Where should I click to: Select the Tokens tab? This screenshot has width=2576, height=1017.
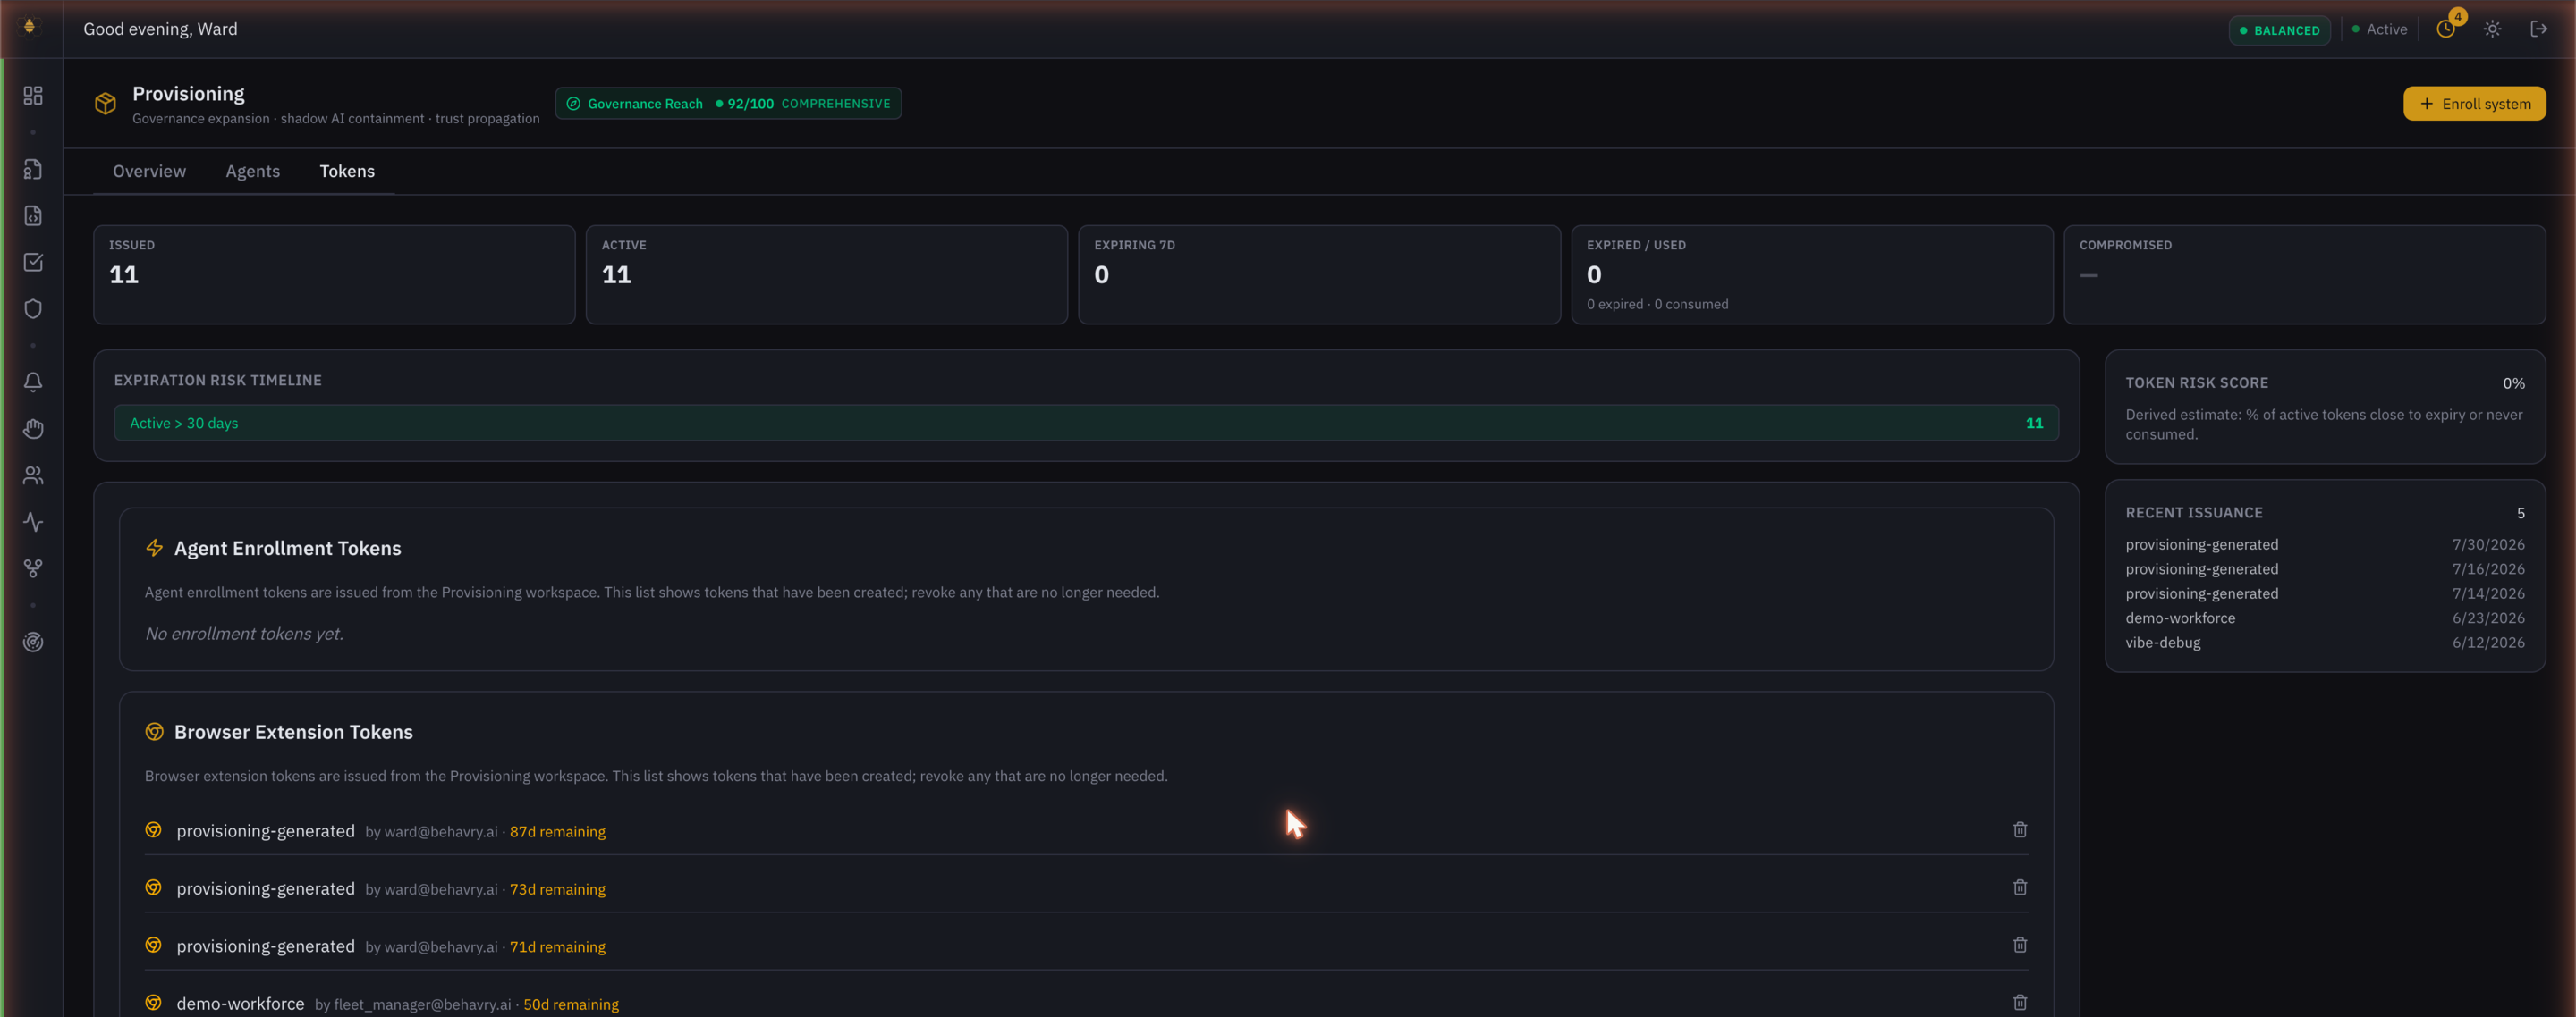click(347, 172)
